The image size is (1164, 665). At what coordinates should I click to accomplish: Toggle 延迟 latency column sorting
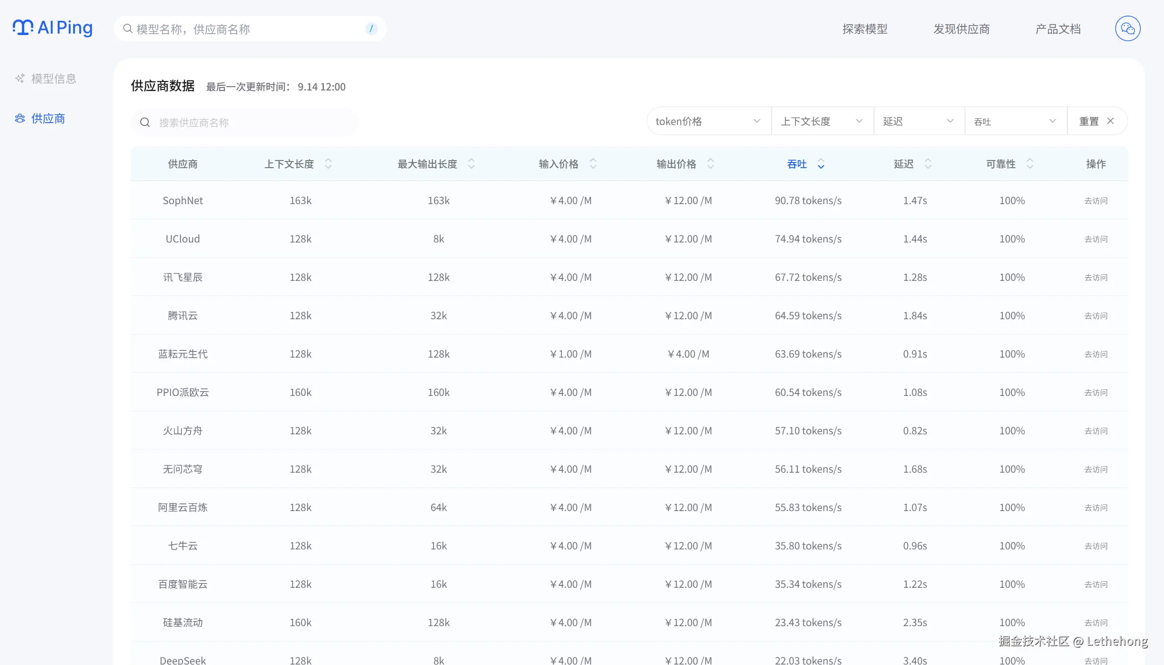(928, 164)
